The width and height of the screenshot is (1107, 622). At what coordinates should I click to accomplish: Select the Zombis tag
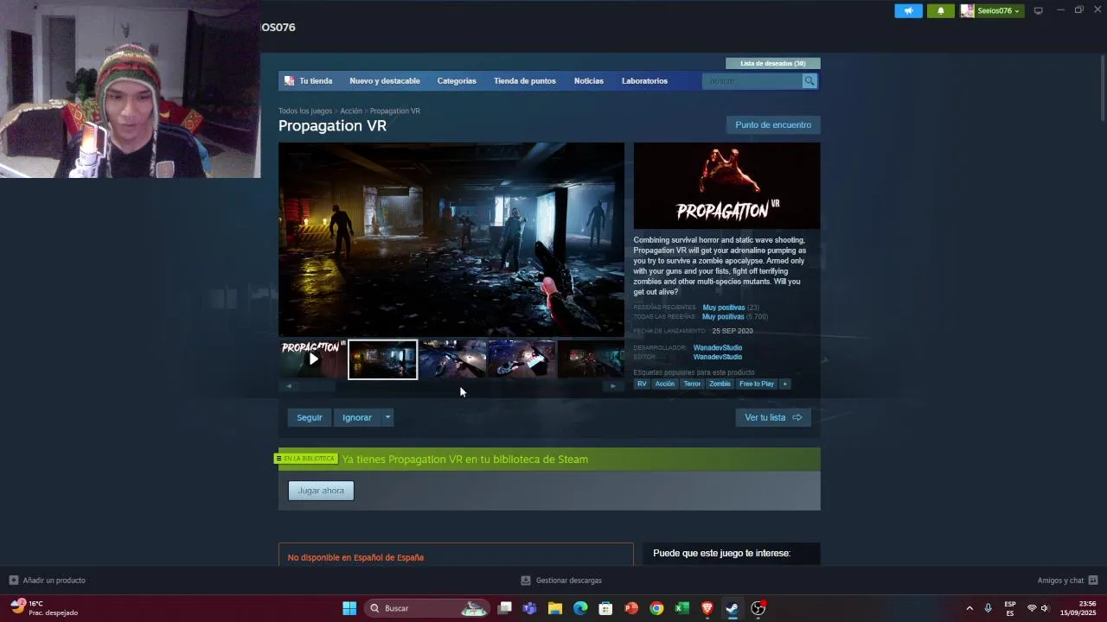point(720,384)
